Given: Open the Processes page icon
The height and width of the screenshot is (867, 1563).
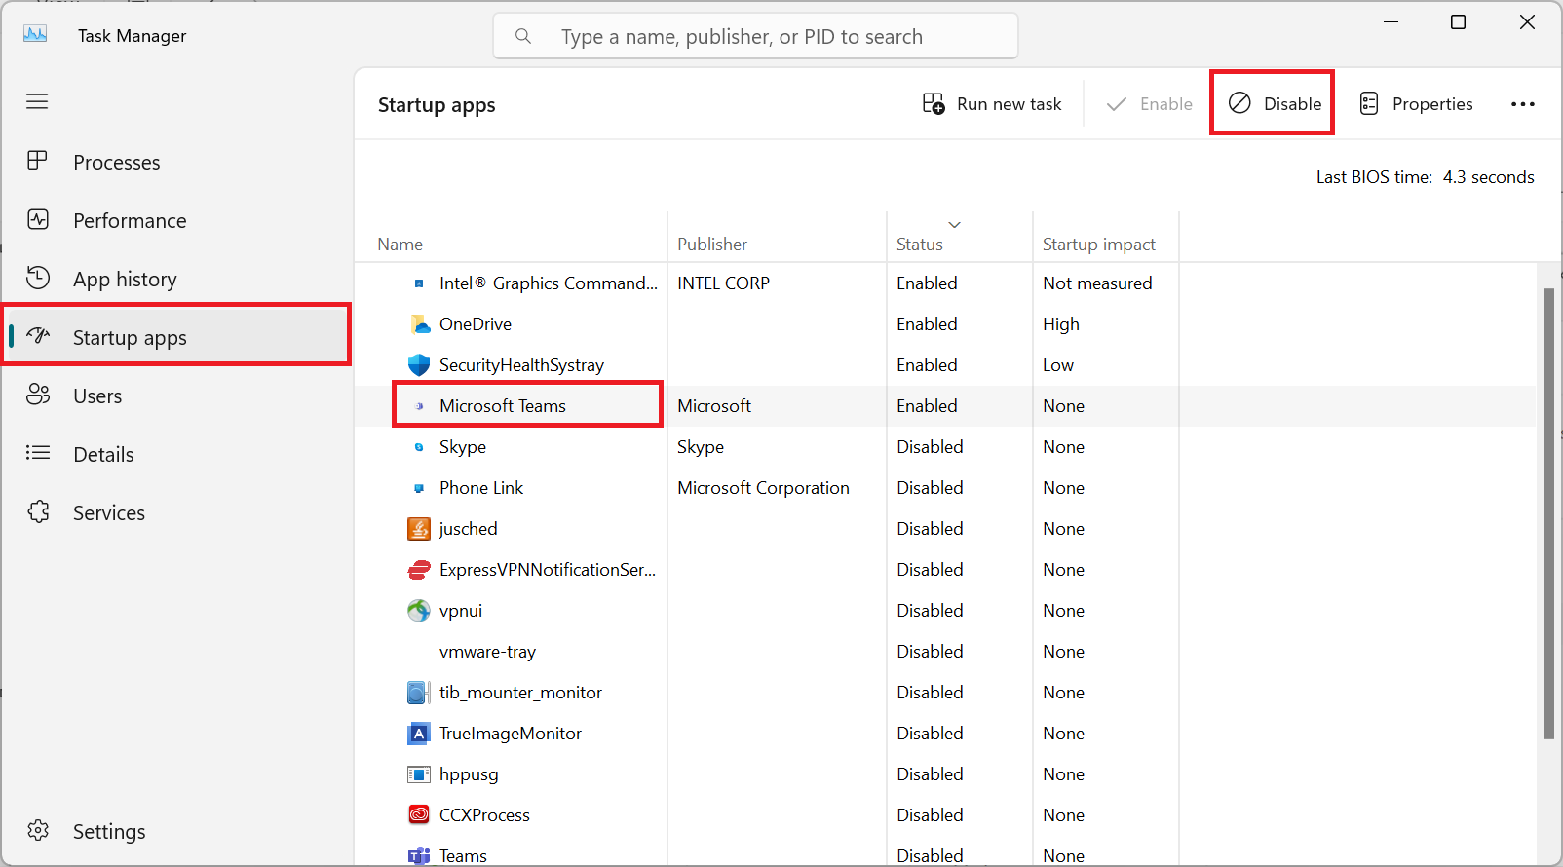Looking at the screenshot, I should [x=37, y=161].
